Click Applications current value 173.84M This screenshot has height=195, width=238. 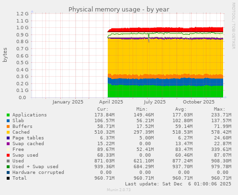pos(104,115)
